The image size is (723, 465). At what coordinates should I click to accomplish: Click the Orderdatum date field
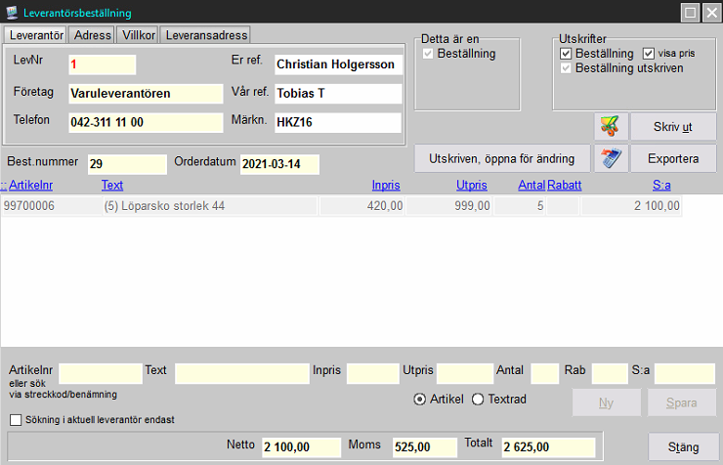point(279,164)
